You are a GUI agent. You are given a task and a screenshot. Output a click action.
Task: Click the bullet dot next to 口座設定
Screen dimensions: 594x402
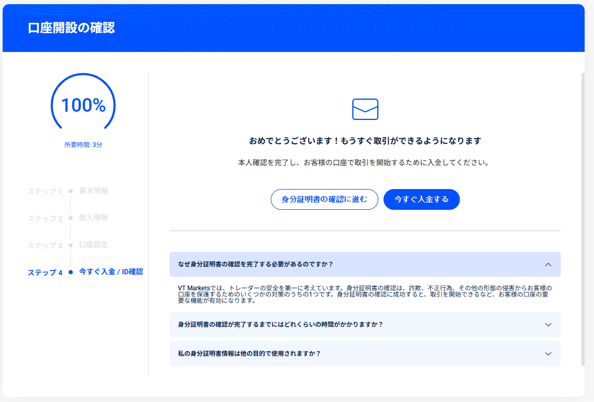click(x=71, y=245)
